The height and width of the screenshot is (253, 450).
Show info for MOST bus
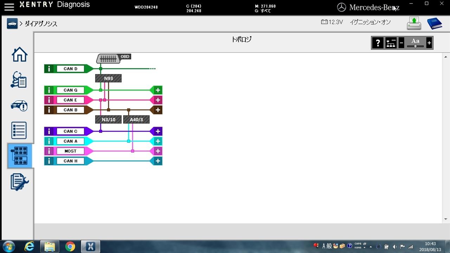(x=49, y=151)
